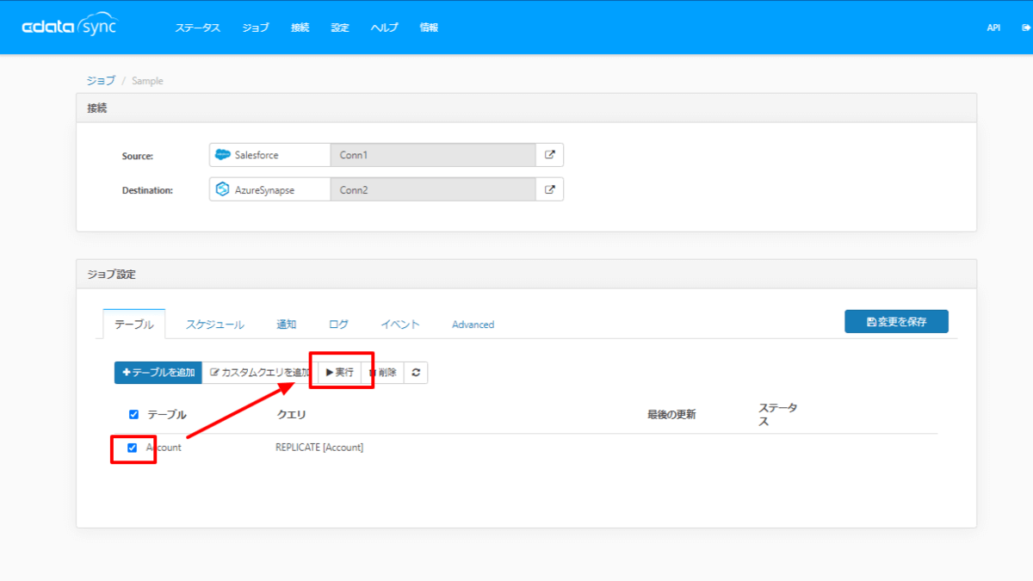
Task: Click the 削除 delete button
Action: [383, 373]
